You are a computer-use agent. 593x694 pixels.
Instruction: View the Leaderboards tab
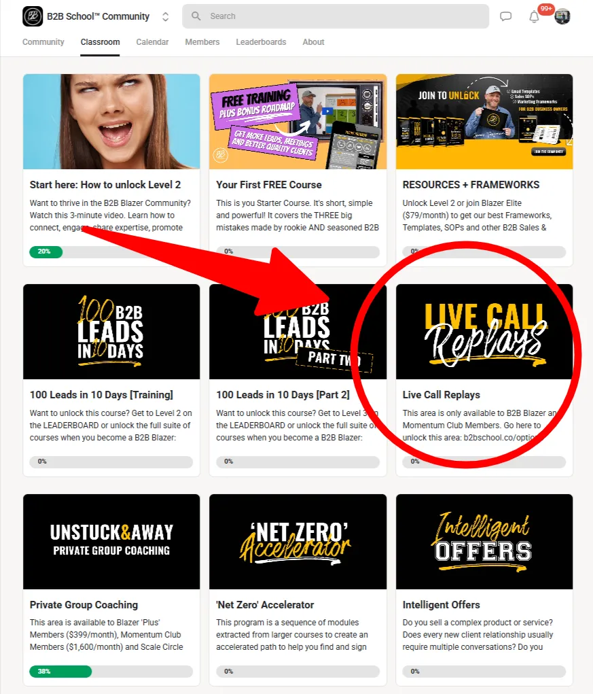[261, 42]
